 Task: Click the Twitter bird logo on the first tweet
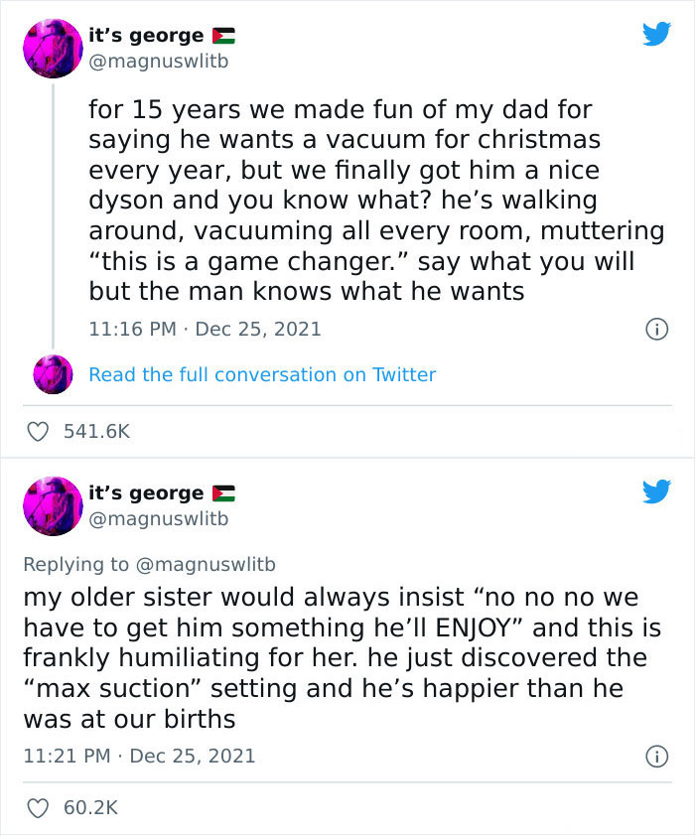click(x=657, y=34)
